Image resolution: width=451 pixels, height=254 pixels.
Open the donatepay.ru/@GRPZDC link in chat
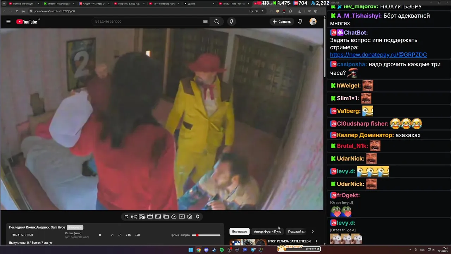pyautogui.click(x=378, y=55)
